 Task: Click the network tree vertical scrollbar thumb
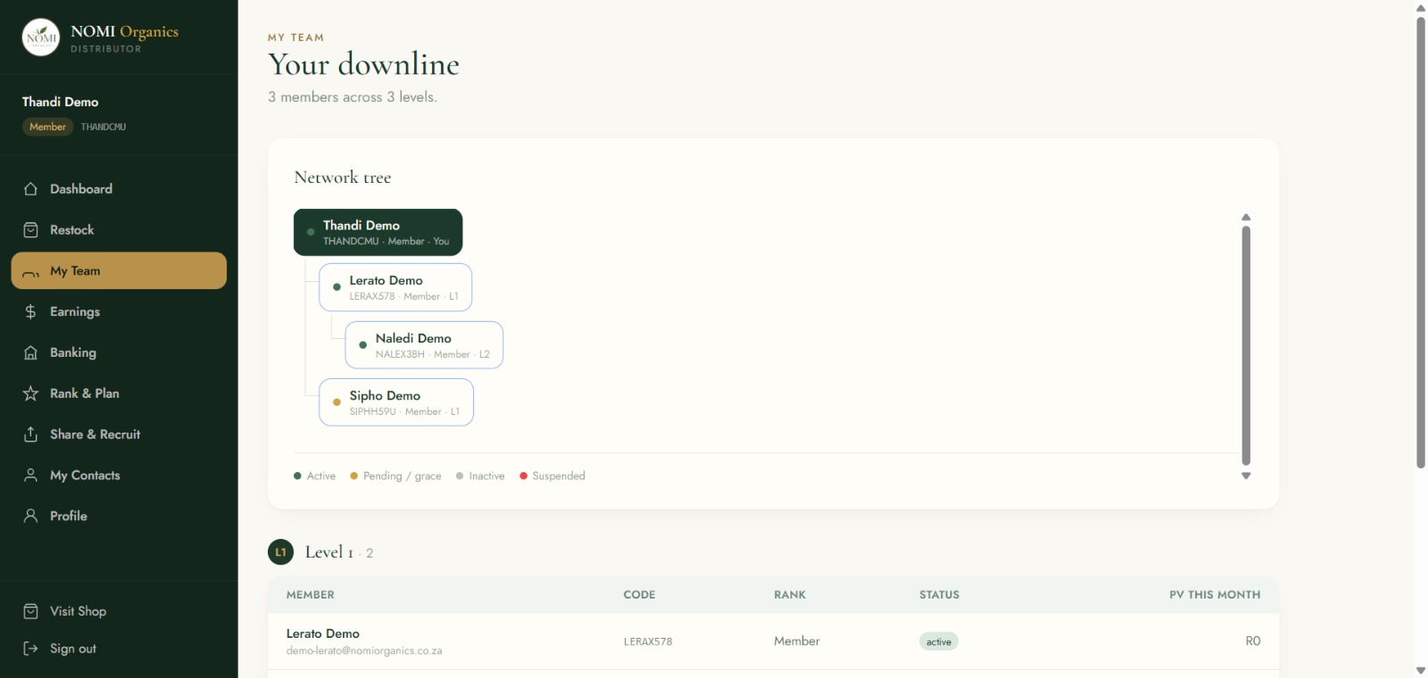pyautogui.click(x=1246, y=345)
